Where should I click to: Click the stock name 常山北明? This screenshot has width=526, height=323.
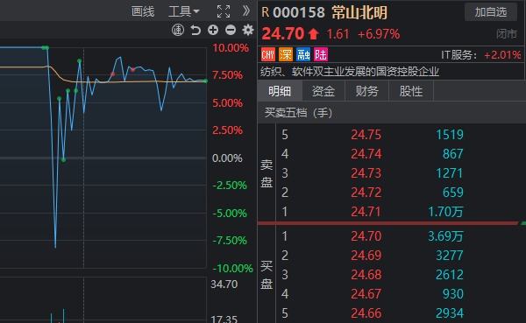click(x=359, y=13)
